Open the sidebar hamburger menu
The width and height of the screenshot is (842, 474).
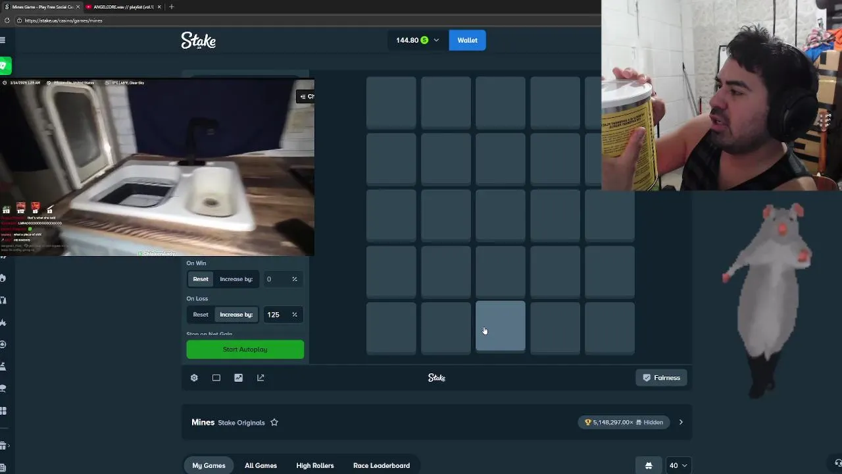pyautogui.click(x=3, y=40)
